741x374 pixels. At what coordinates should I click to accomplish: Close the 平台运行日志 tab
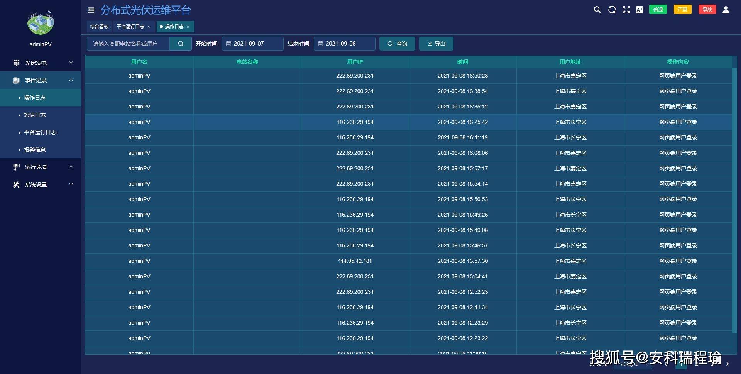149,27
